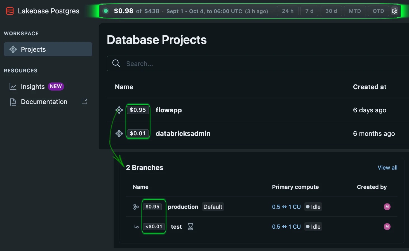Click the $0.98 total cost figure
This screenshot has width=409, height=251.
coord(124,11)
